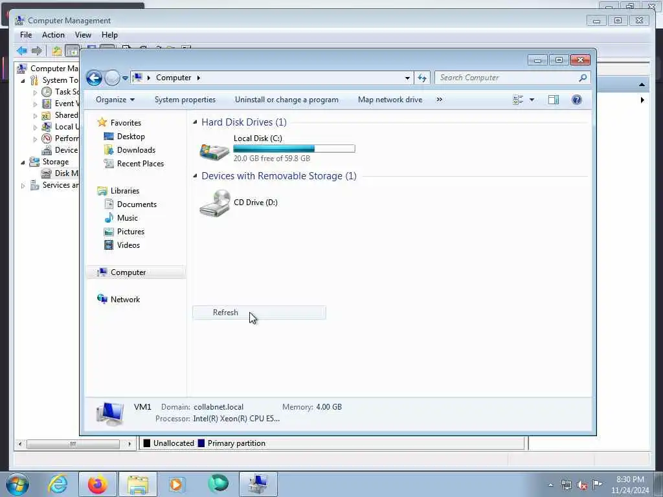663x497 pixels.
Task: Open Videos library
Action: click(128, 245)
